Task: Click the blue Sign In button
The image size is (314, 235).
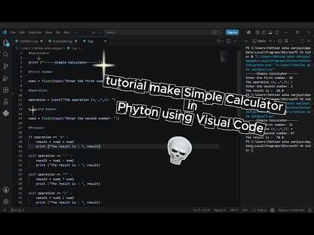Action: (x=232, y=33)
